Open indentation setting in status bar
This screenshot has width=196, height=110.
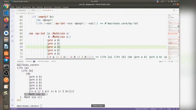point(154,109)
